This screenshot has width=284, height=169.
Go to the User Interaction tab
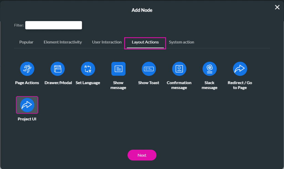click(107, 42)
